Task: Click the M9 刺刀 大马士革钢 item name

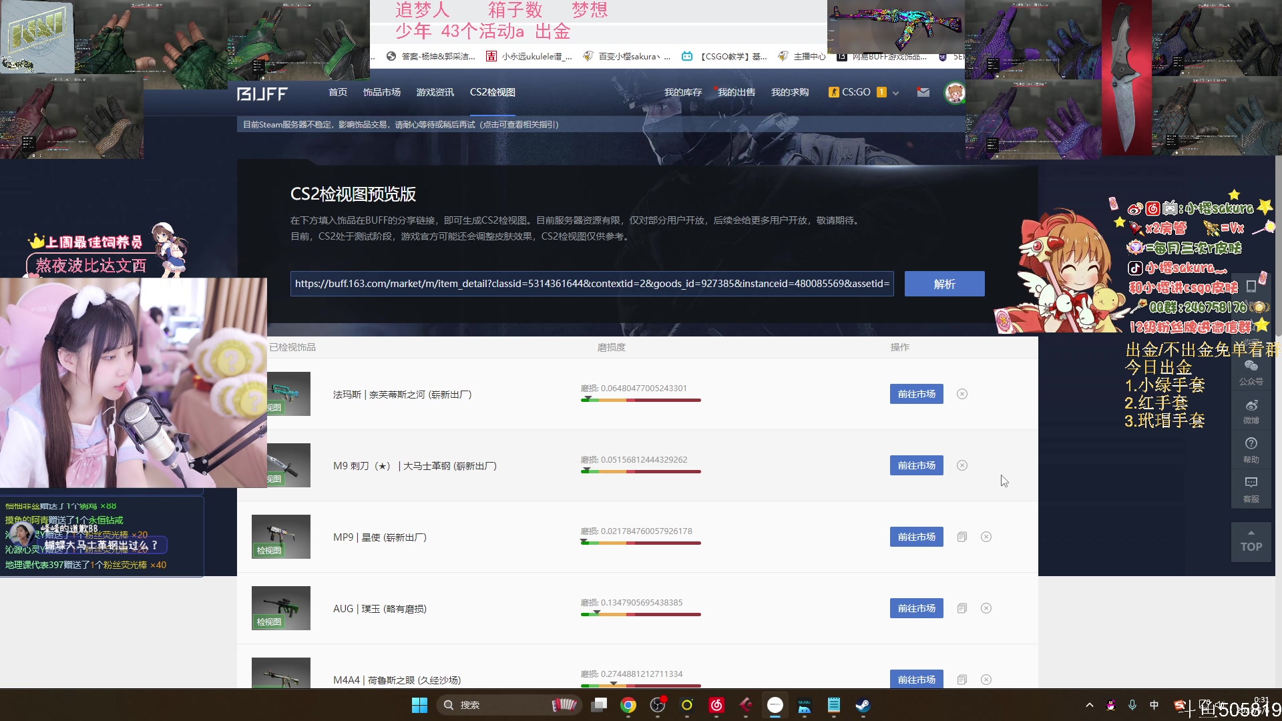Action: tap(415, 466)
